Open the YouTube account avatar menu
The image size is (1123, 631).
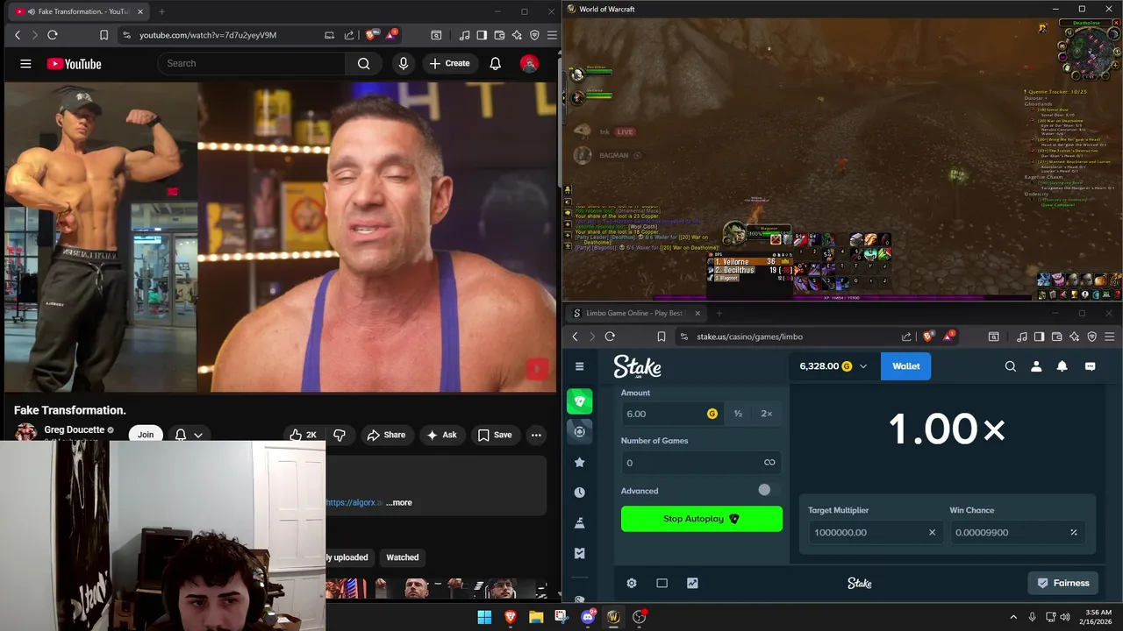pyautogui.click(x=529, y=63)
